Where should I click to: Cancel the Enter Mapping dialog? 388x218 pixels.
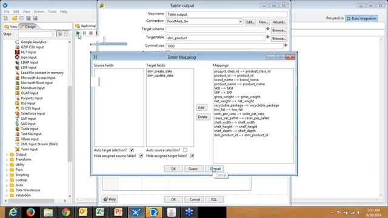[215, 169]
